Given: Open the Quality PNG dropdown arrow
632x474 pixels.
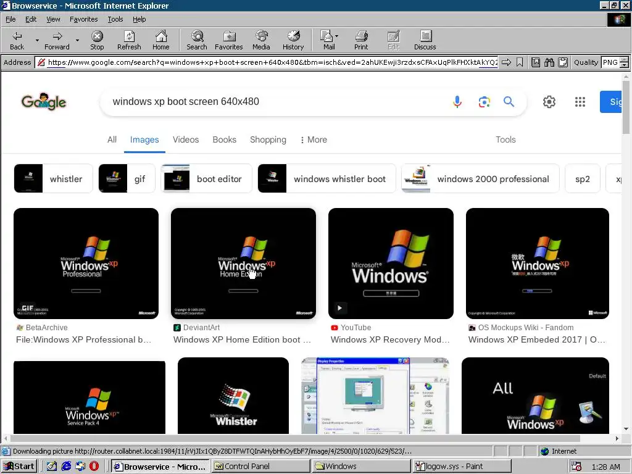Looking at the screenshot, I should (x=624, y=65).
